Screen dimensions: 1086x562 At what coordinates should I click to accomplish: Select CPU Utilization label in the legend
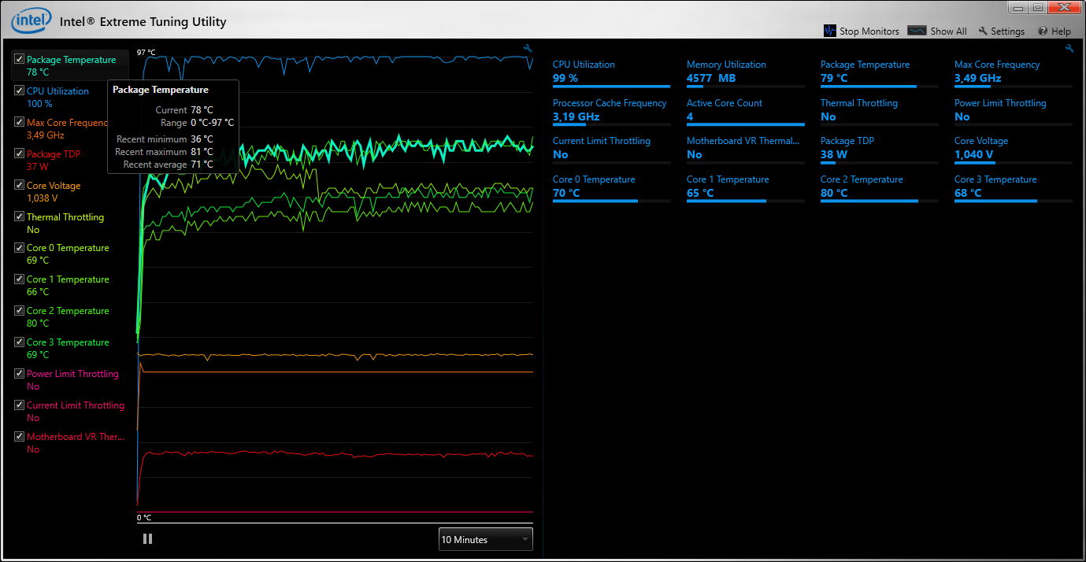click(x=57, y=91)
